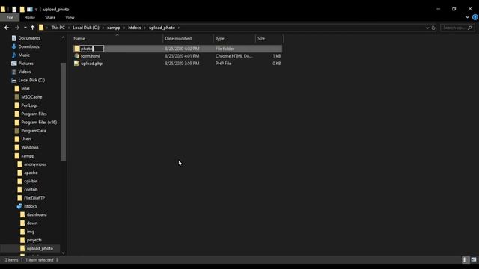Open Music in the navigation pane

coord(24,55)
